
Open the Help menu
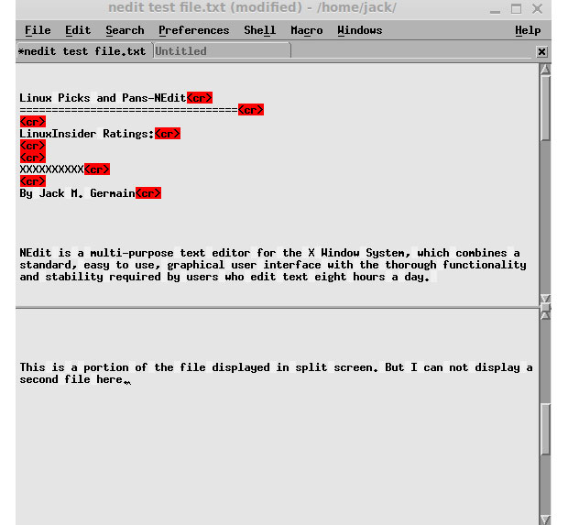tap(528, 30)
